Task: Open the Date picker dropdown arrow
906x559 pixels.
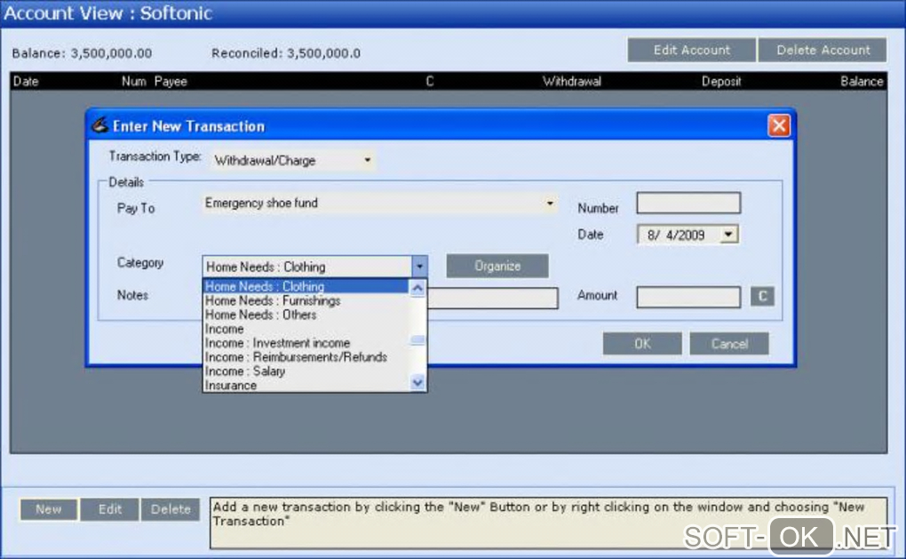Action: pos(728,235)
